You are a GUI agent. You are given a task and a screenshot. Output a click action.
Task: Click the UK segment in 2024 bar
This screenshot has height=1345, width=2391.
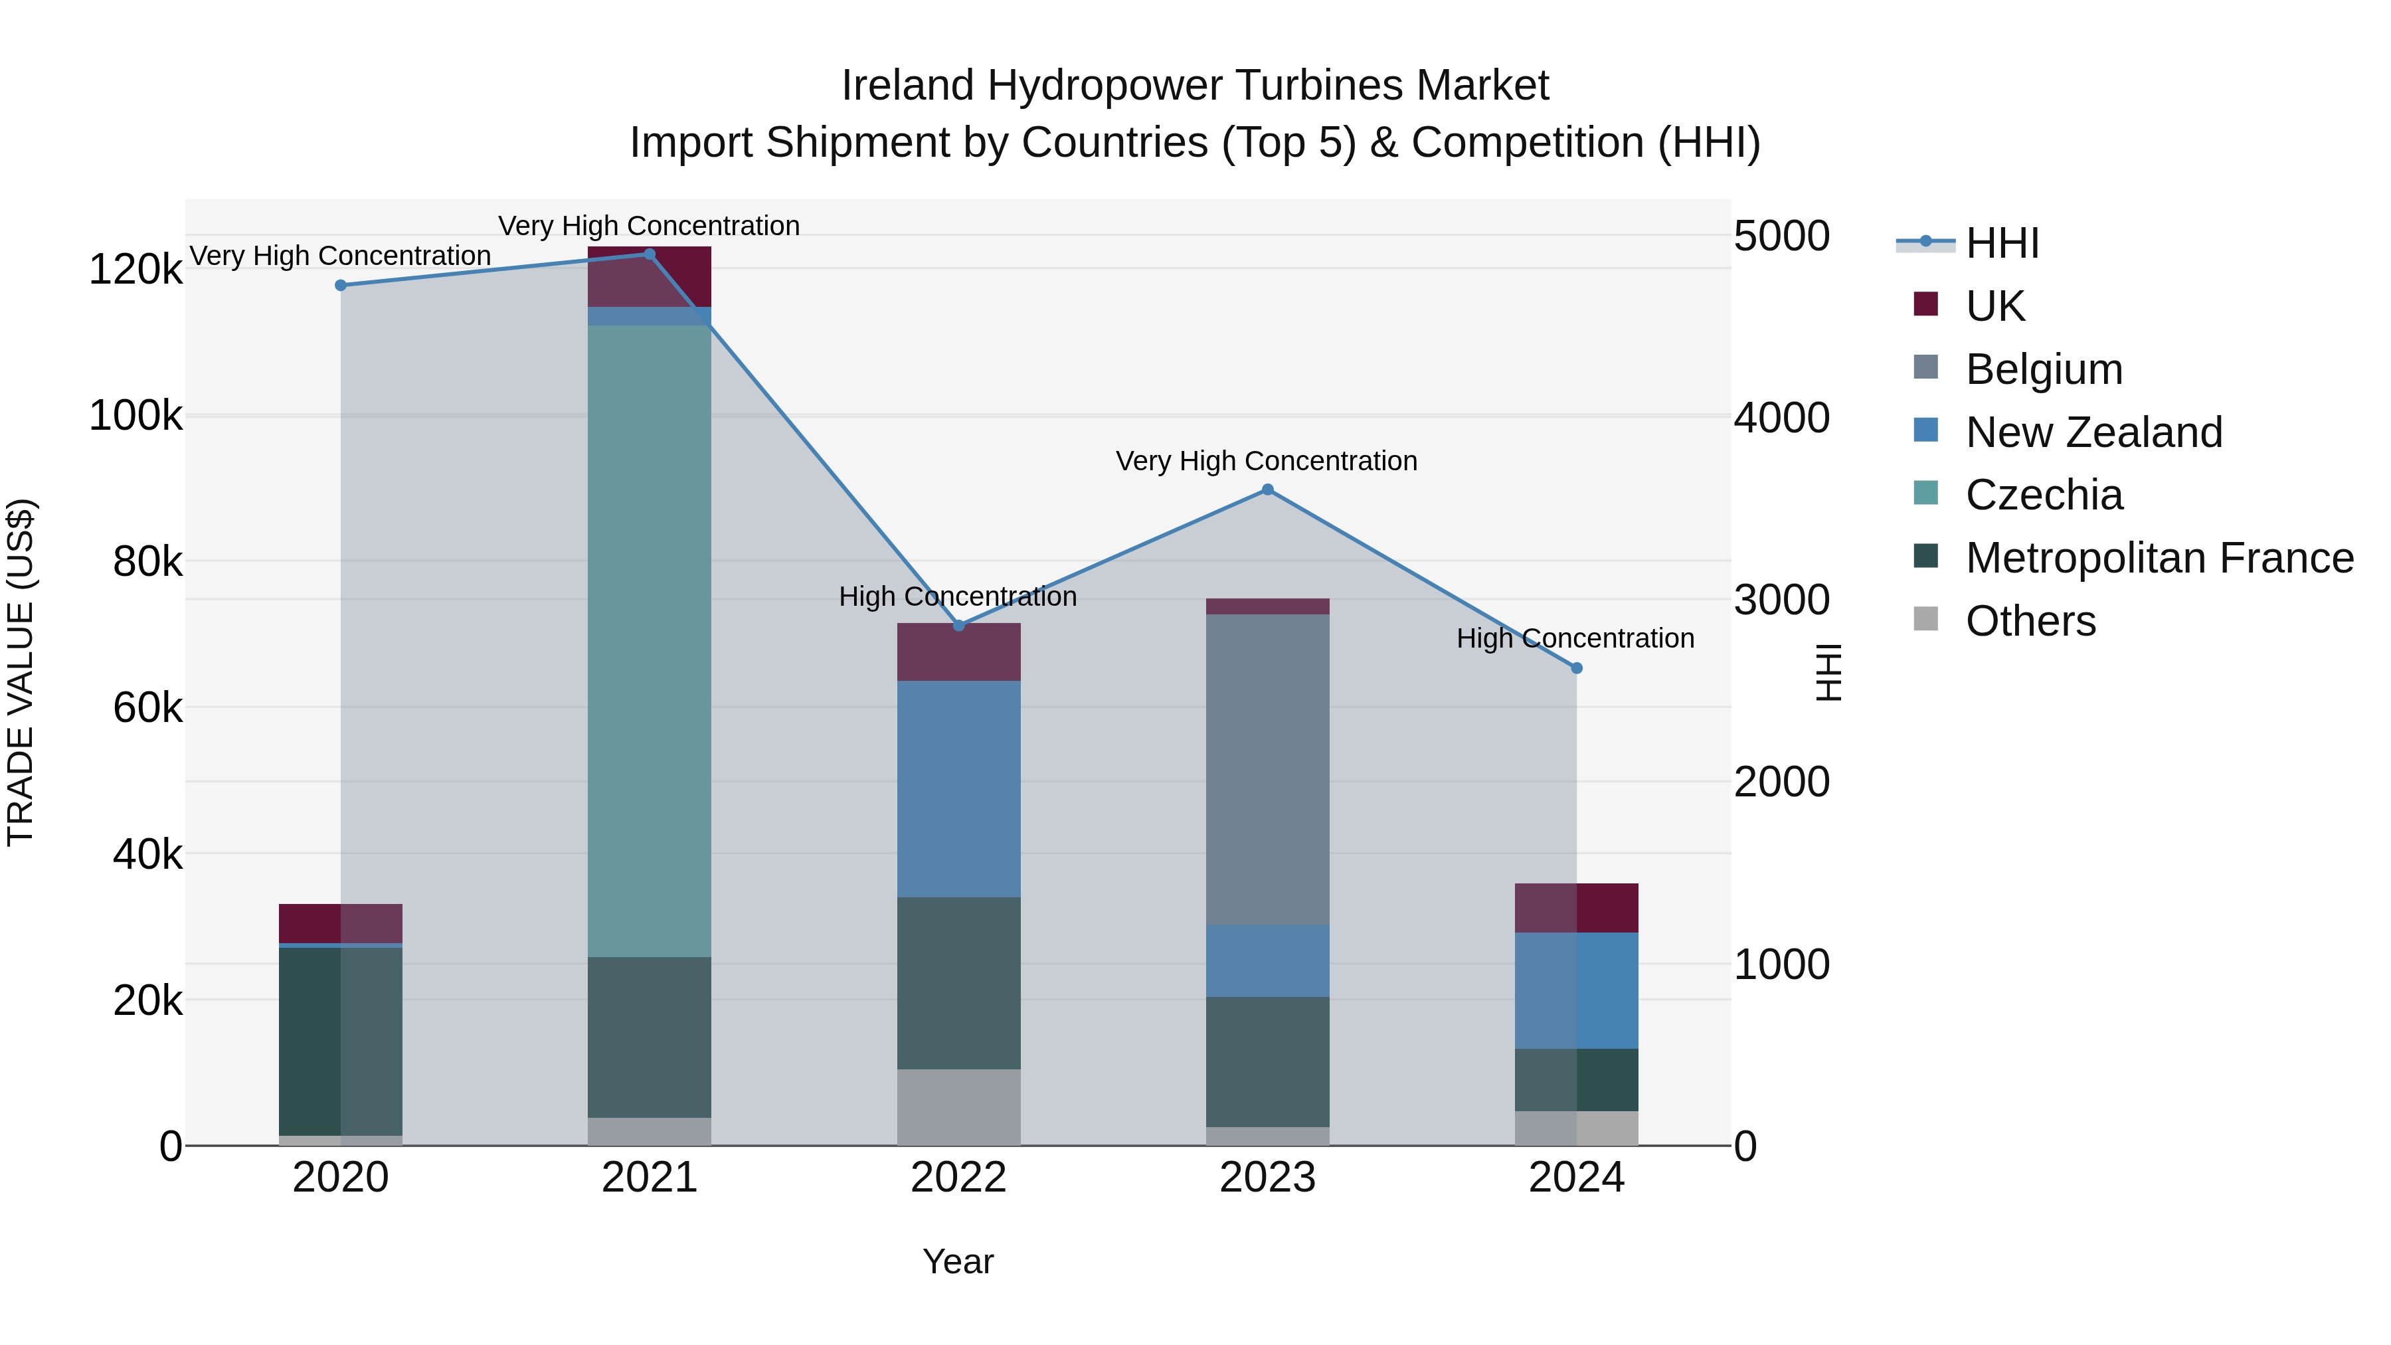point(1576,908)
